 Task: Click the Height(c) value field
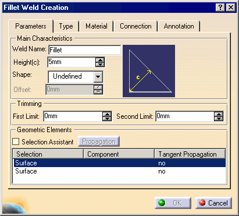[x=72, y=62]
